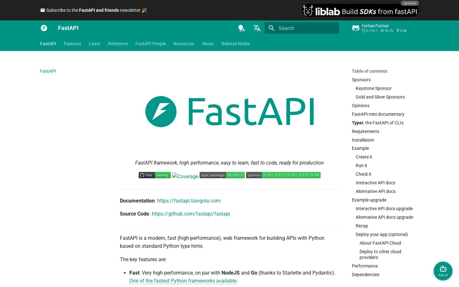Screen dimensions: 459x287
Task: Jump to the Installation section
Action: (x=363, y=140)
